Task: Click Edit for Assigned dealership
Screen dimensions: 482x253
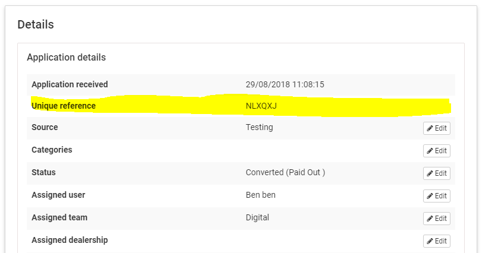Action: (x=436, y=241)
